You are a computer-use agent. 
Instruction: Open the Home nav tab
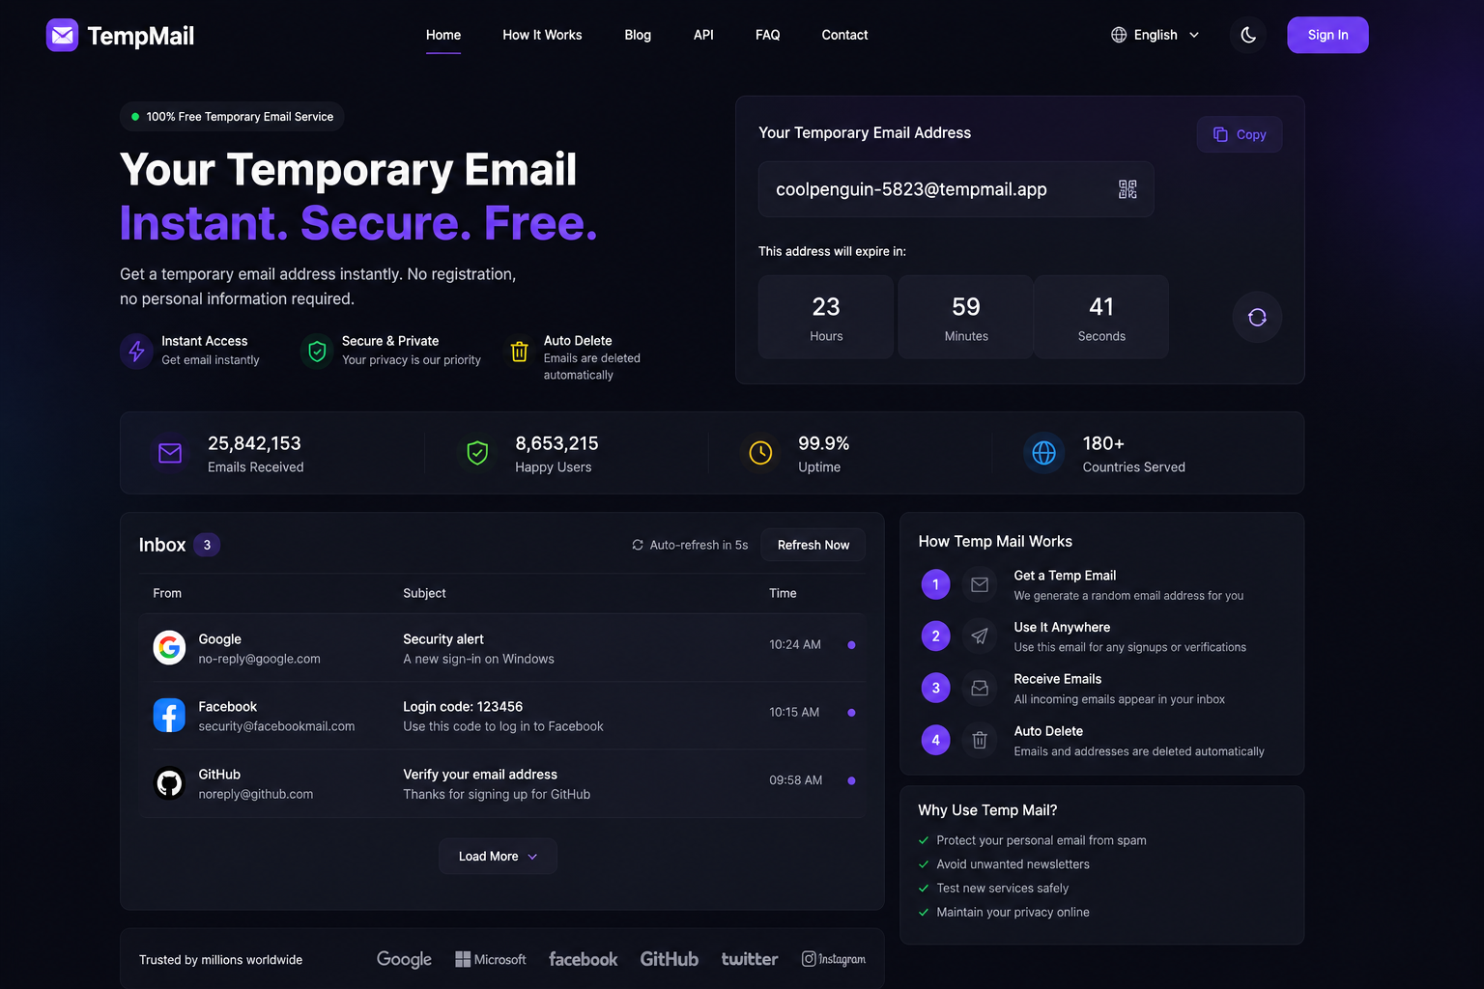tap(443, 35)
